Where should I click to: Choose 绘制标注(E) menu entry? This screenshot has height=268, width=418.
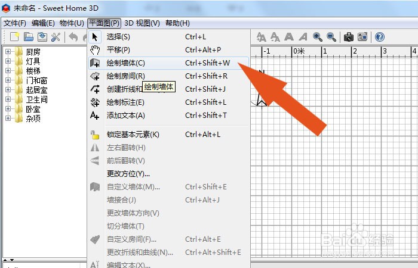tap(168, 102)
